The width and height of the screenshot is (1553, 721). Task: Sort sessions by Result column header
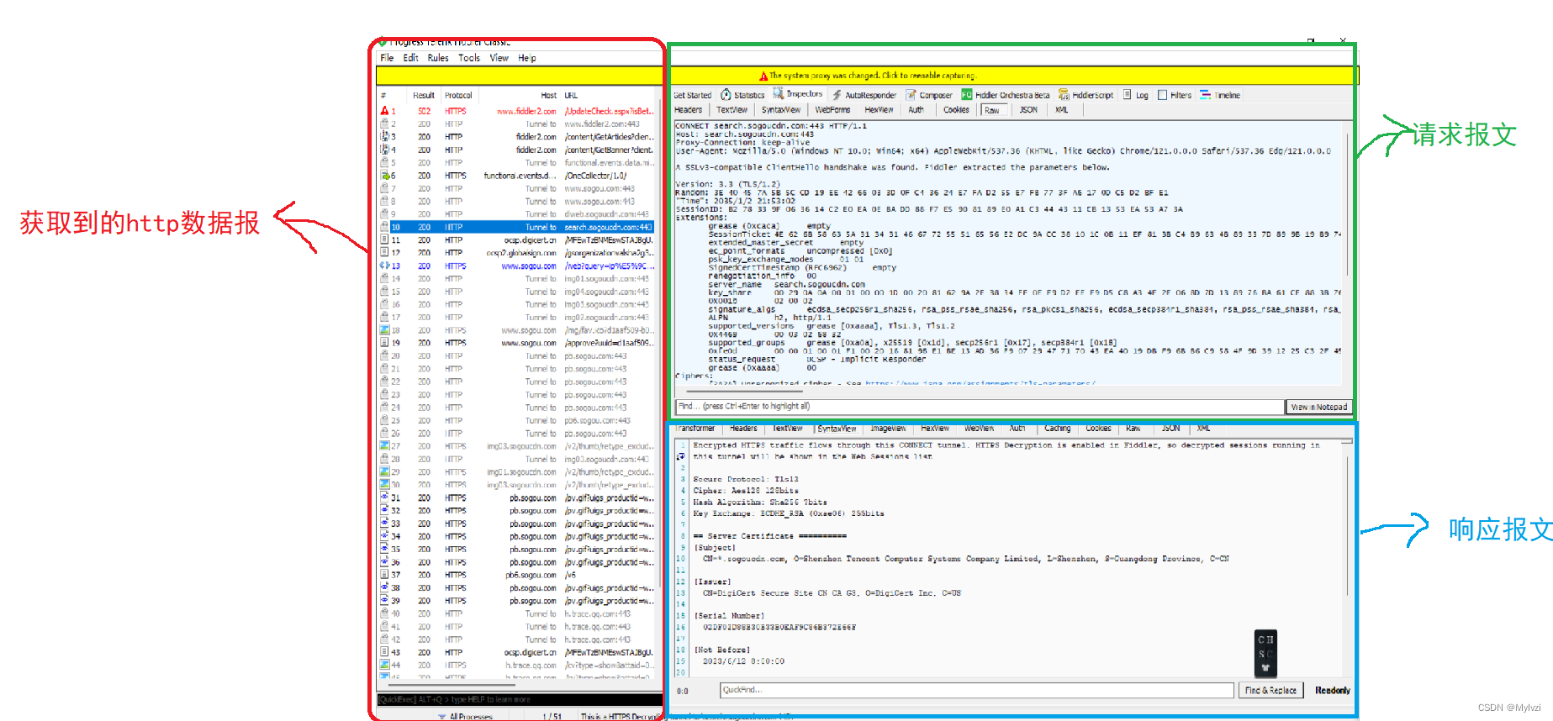point(424,96)
